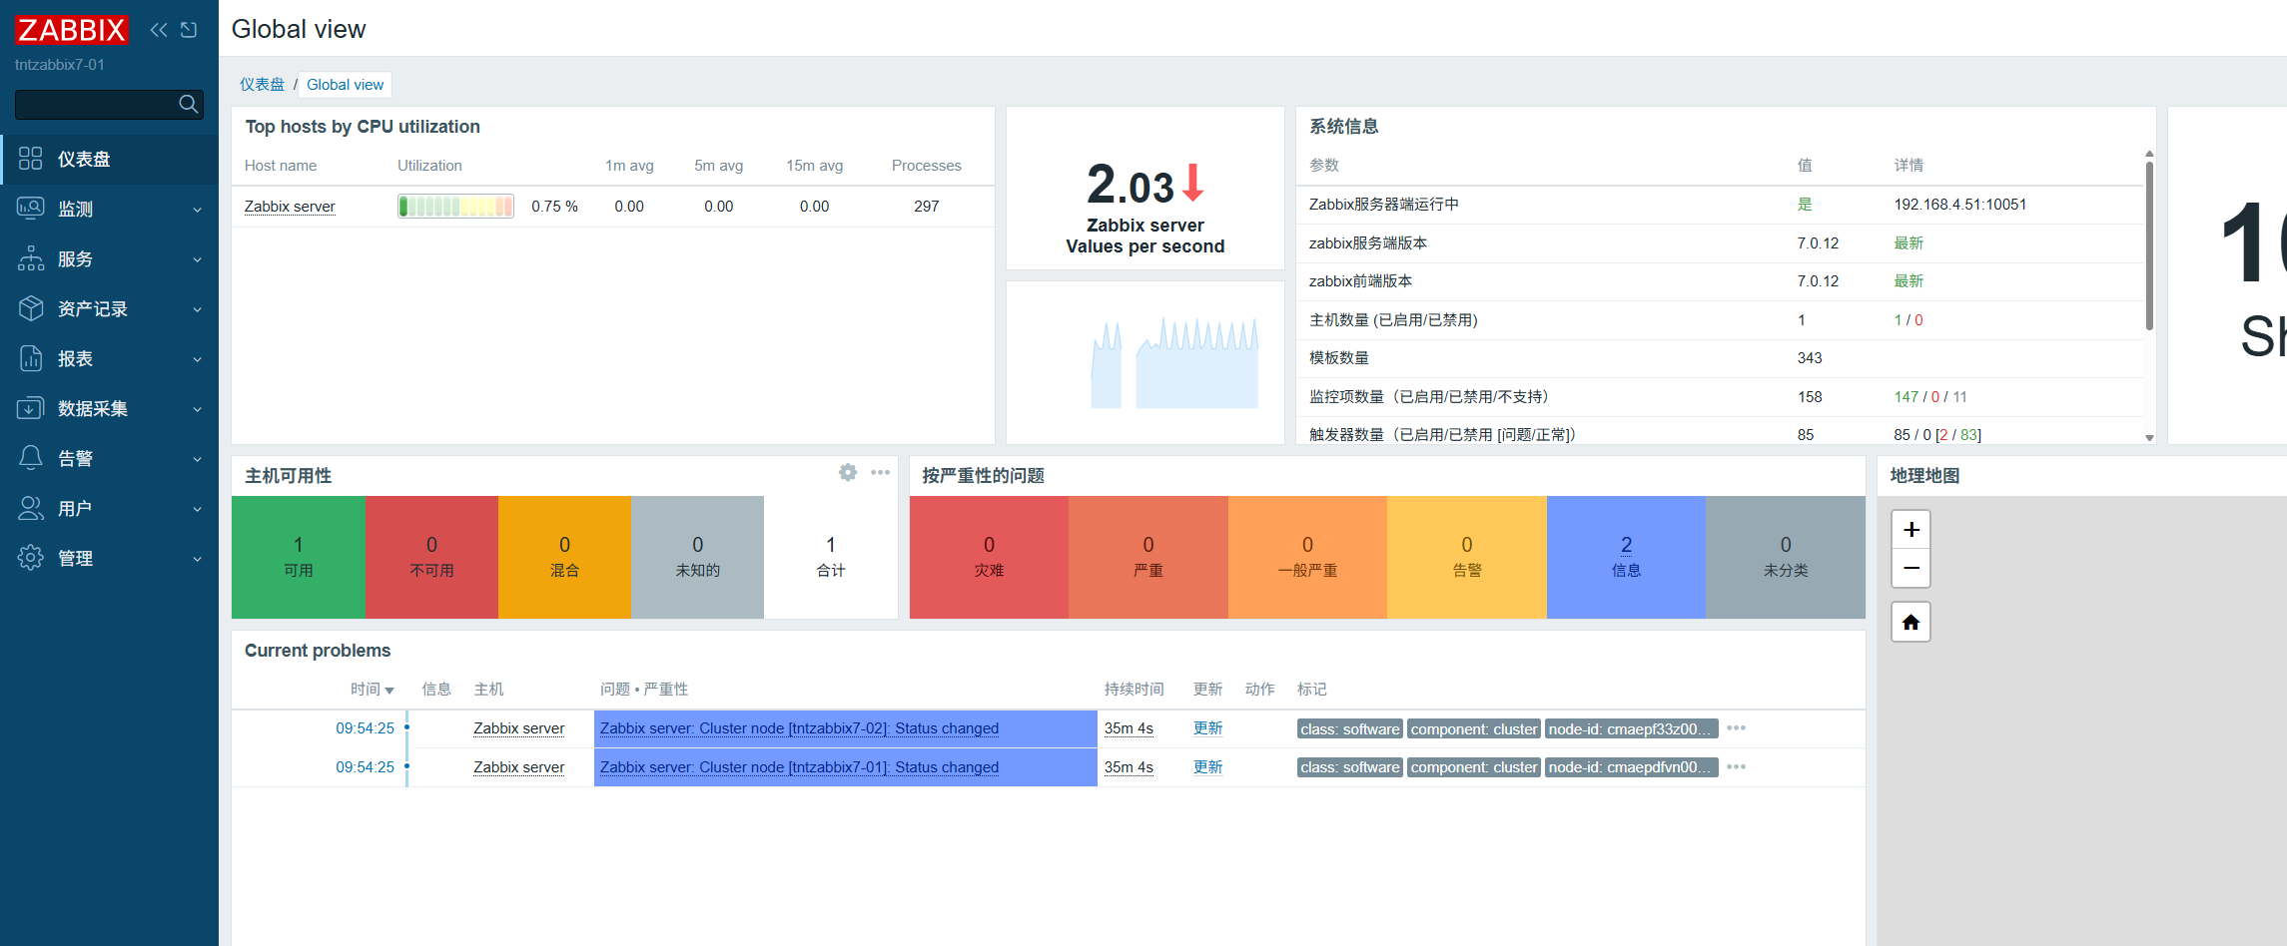Expand the 告警 menu chevron
Screen dimensions: 2287x946
(x=197, y=459)
